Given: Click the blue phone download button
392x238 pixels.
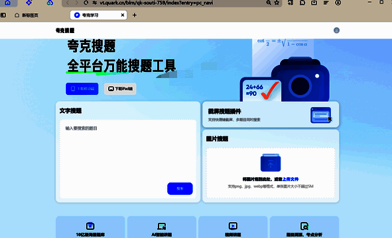Looking at the screenshot, I should (x=82, y=89).
